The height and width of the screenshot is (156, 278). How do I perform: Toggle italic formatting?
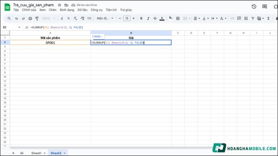click(x=148, y=18)
